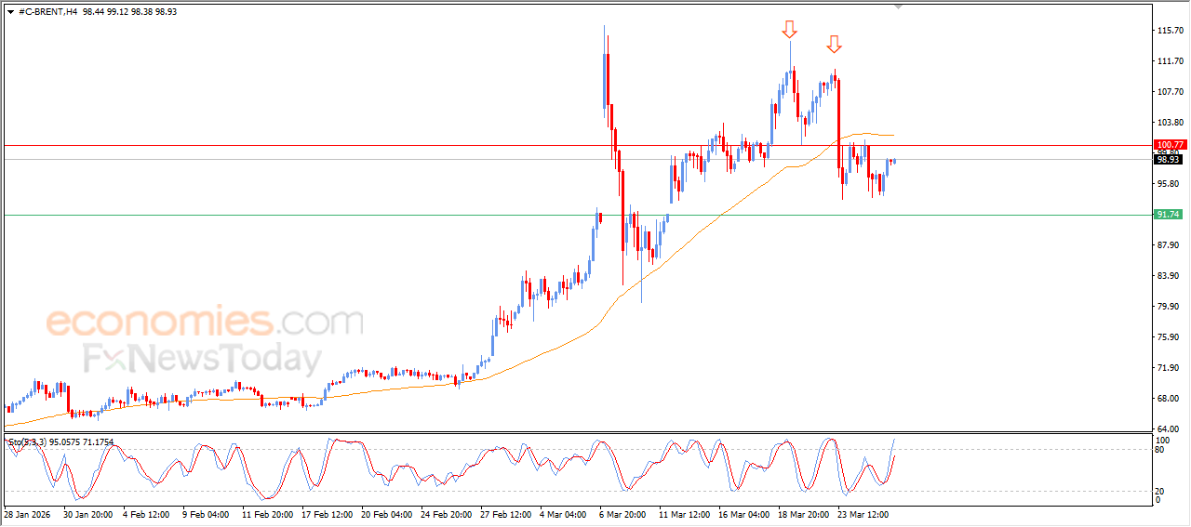Click the 20 level on stochastic scale
Image resolution: width=1191 pixels, height=527 pixels.
point(1159,491)
